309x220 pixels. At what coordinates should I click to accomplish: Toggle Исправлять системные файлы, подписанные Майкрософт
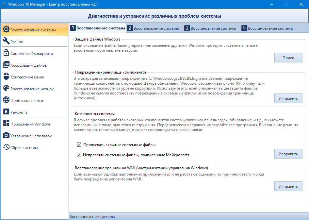point(79,155)
